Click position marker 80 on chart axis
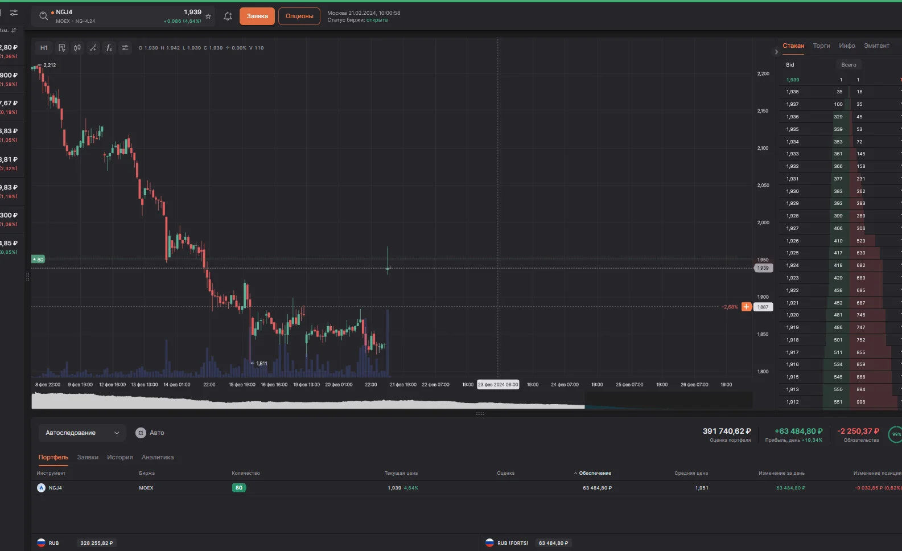Viewport: 902px width, 551px height. 38,260
